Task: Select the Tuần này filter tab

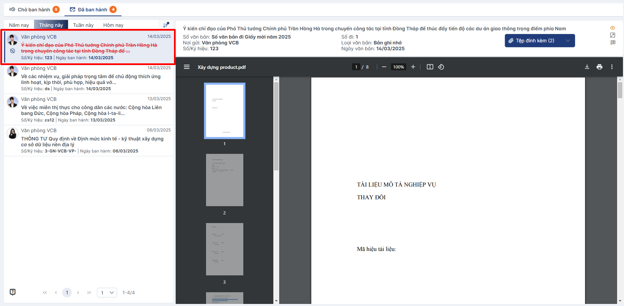Action: coord(83,25)
